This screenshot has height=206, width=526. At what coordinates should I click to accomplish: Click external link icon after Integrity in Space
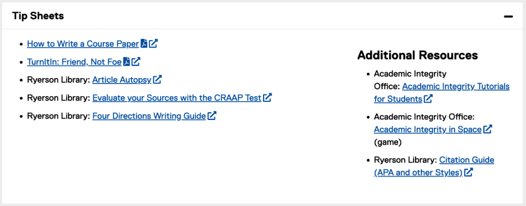coord(488,129)
